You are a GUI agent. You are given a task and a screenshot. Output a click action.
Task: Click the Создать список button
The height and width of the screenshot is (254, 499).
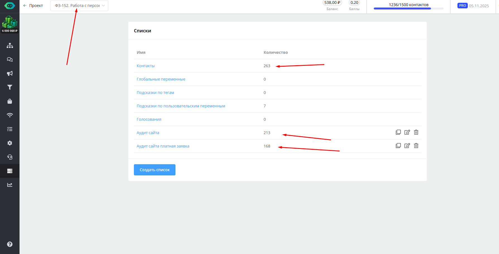(x=155, y=170)
